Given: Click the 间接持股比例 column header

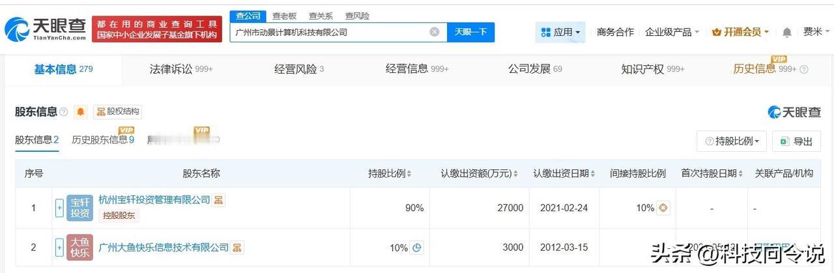Looking at the screenshot, I should click(638, 174).
